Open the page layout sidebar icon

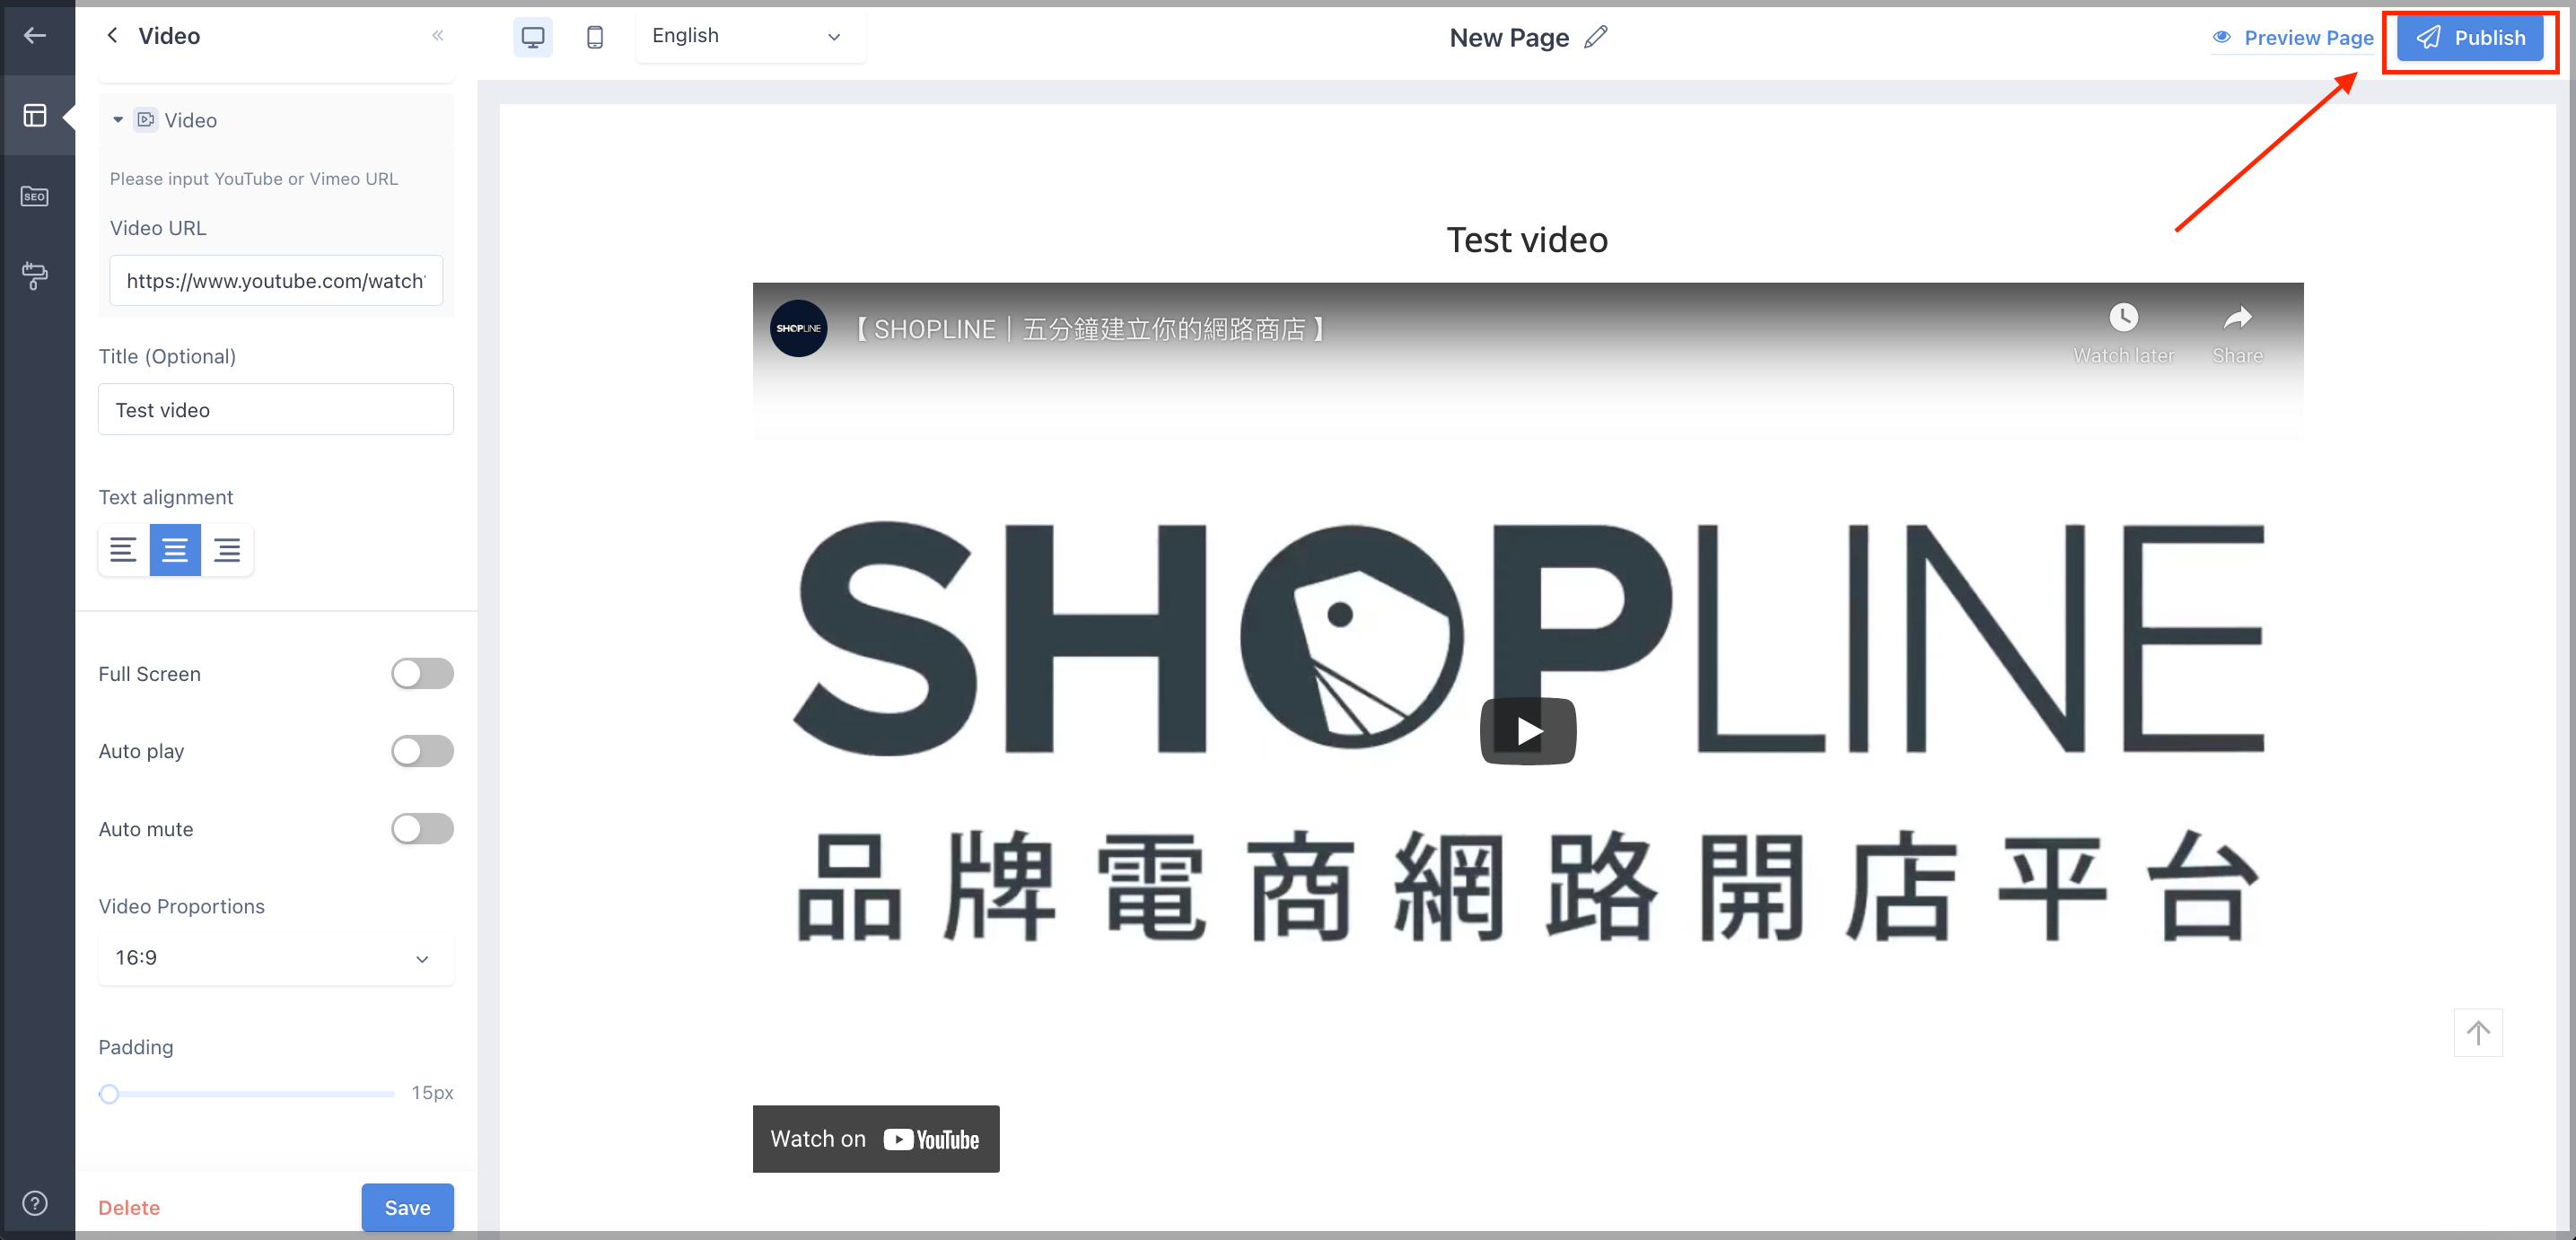(35, 116)
